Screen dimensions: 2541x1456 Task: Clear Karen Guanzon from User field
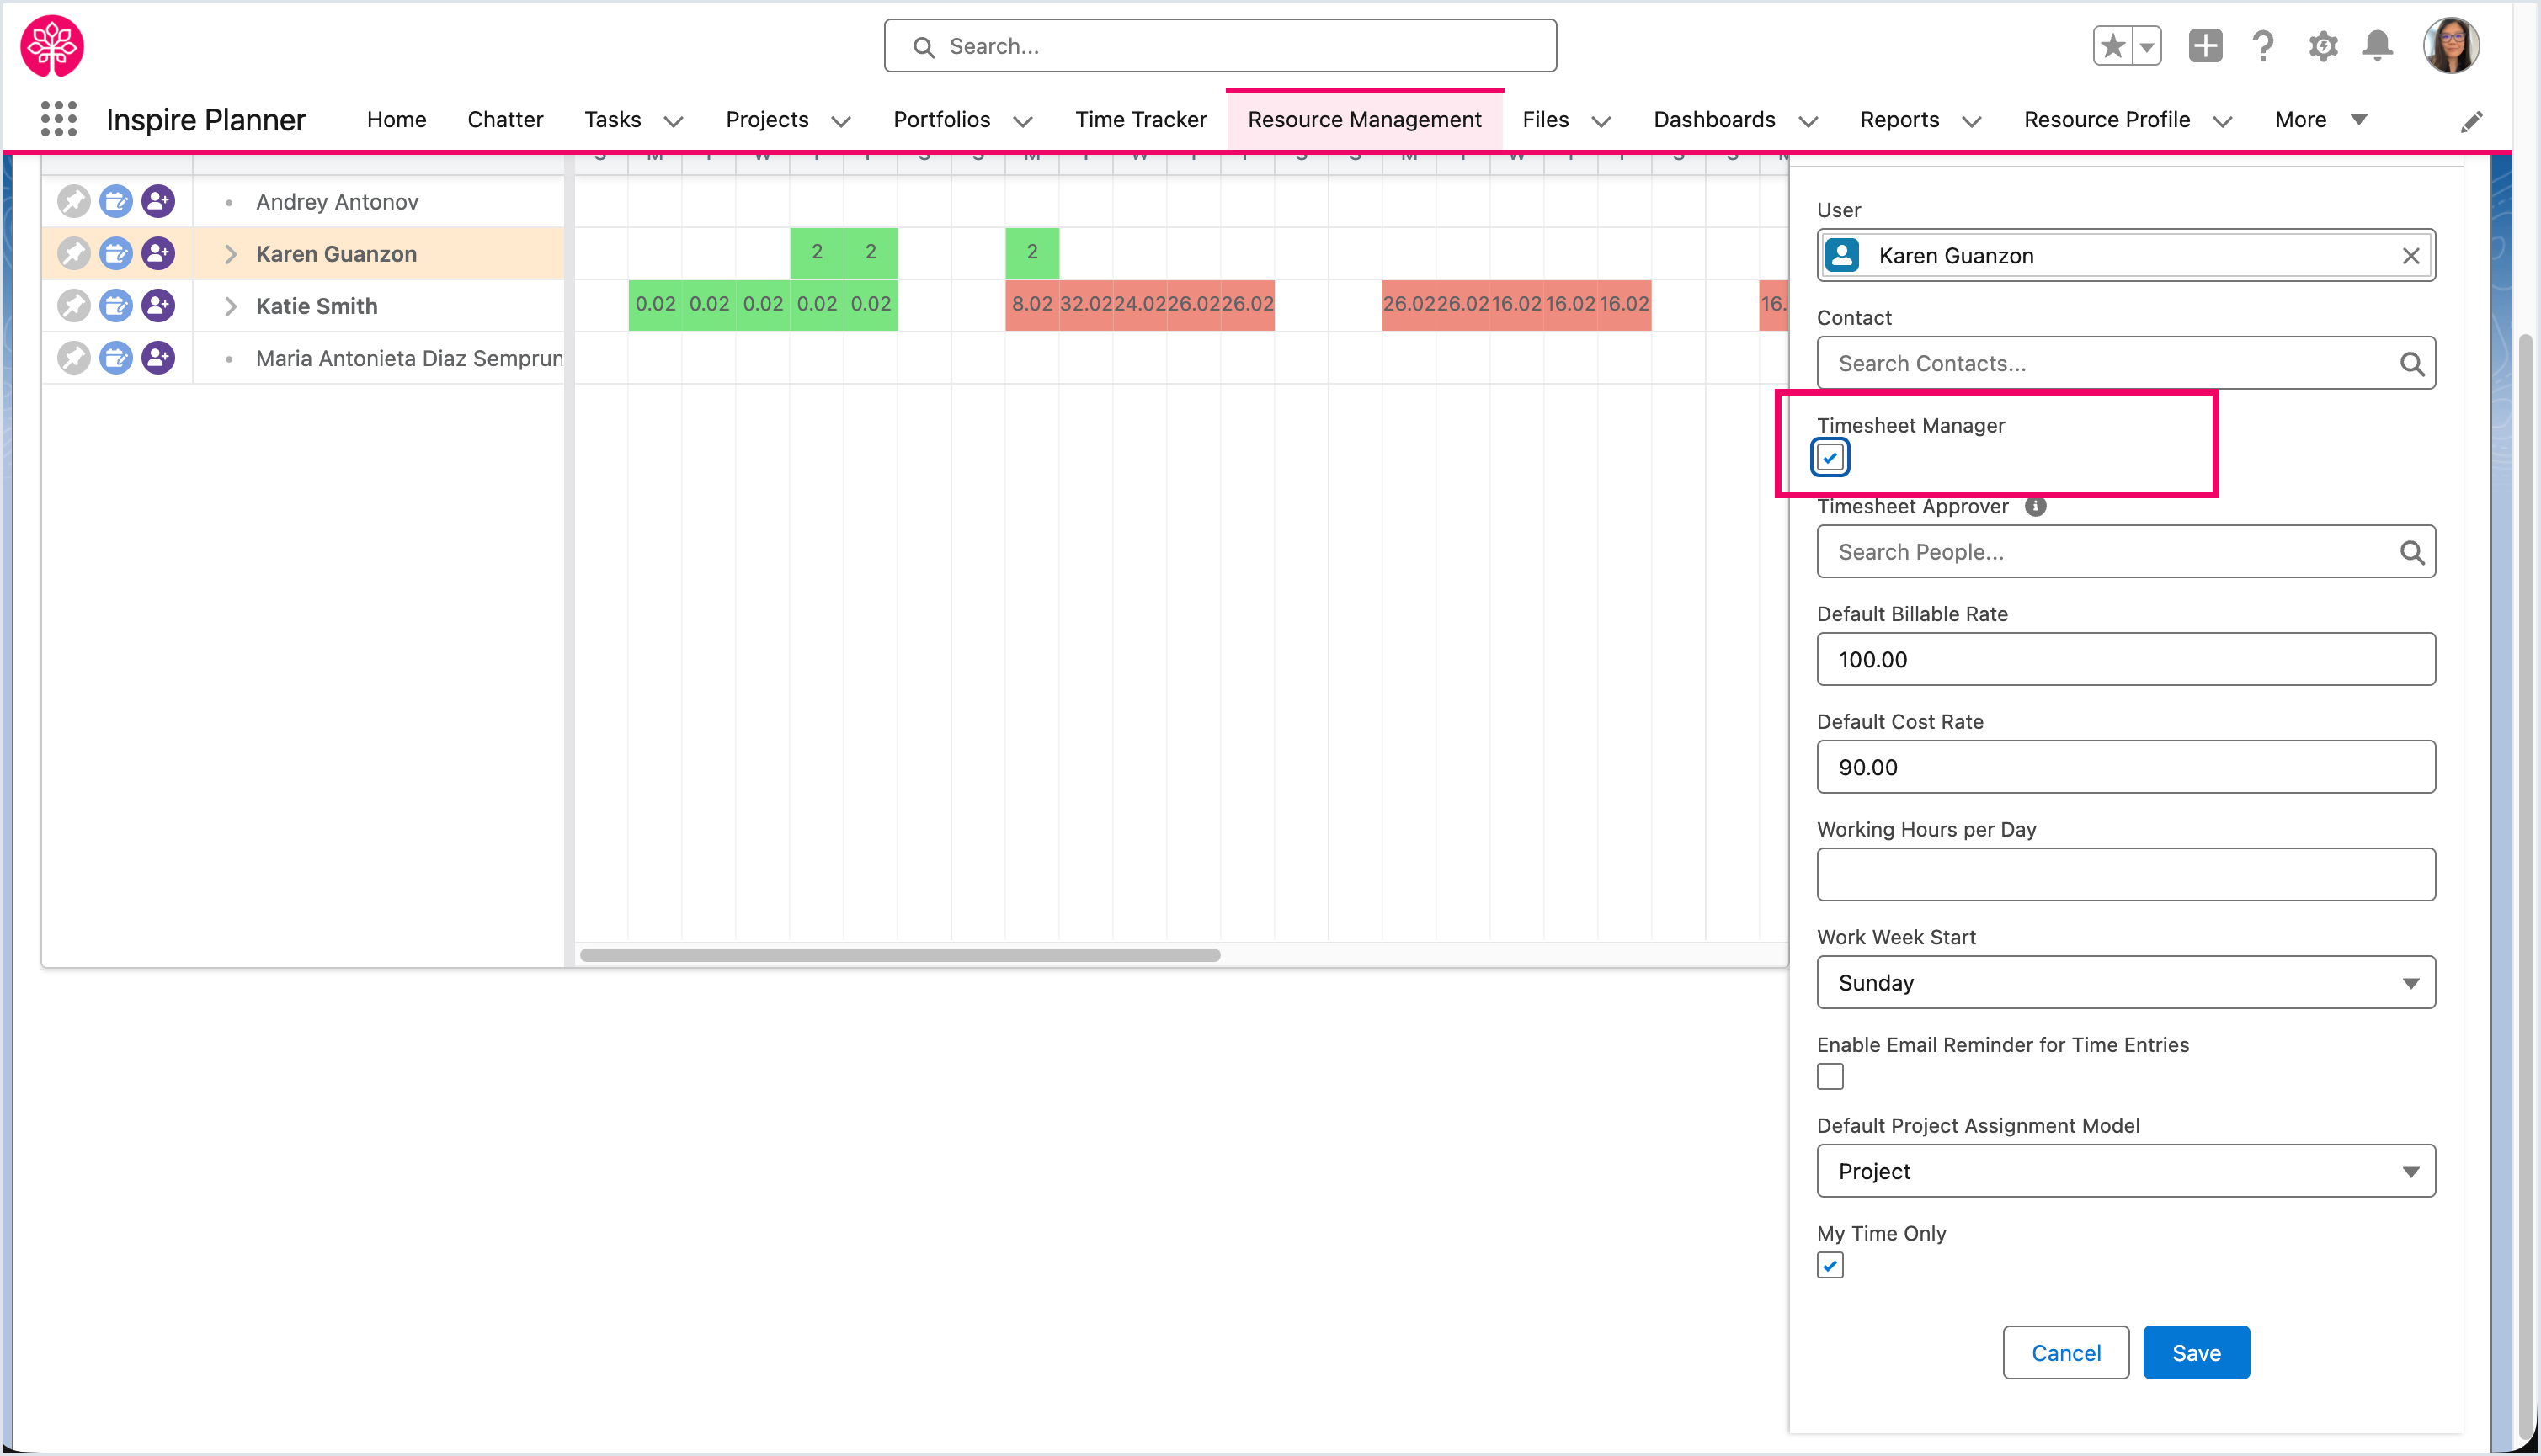pos(2410,256)
